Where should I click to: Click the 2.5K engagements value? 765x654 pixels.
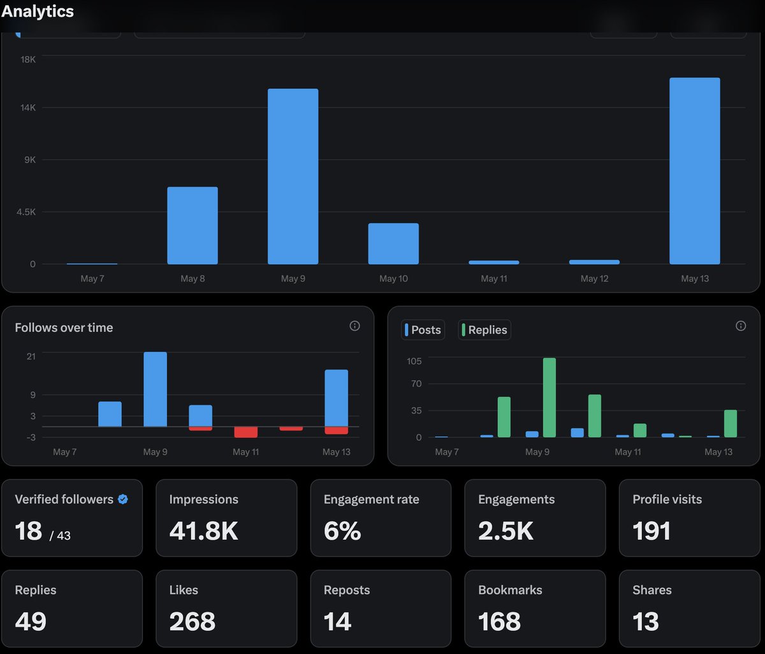point(506,531)
